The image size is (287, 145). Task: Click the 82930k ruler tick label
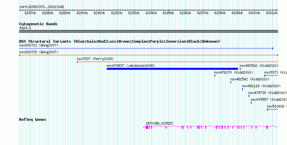[x=134, y=13]
